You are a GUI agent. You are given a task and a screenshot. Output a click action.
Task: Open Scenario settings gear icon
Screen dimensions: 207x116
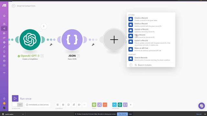[x=63, y=105]
